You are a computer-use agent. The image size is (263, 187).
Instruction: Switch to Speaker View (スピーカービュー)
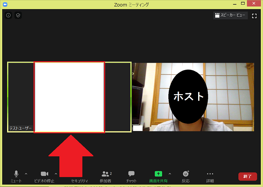click(230, 15)
